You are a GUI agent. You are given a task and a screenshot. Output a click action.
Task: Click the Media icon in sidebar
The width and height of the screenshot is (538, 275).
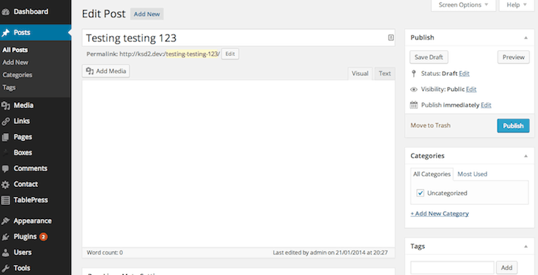[5, 106]
